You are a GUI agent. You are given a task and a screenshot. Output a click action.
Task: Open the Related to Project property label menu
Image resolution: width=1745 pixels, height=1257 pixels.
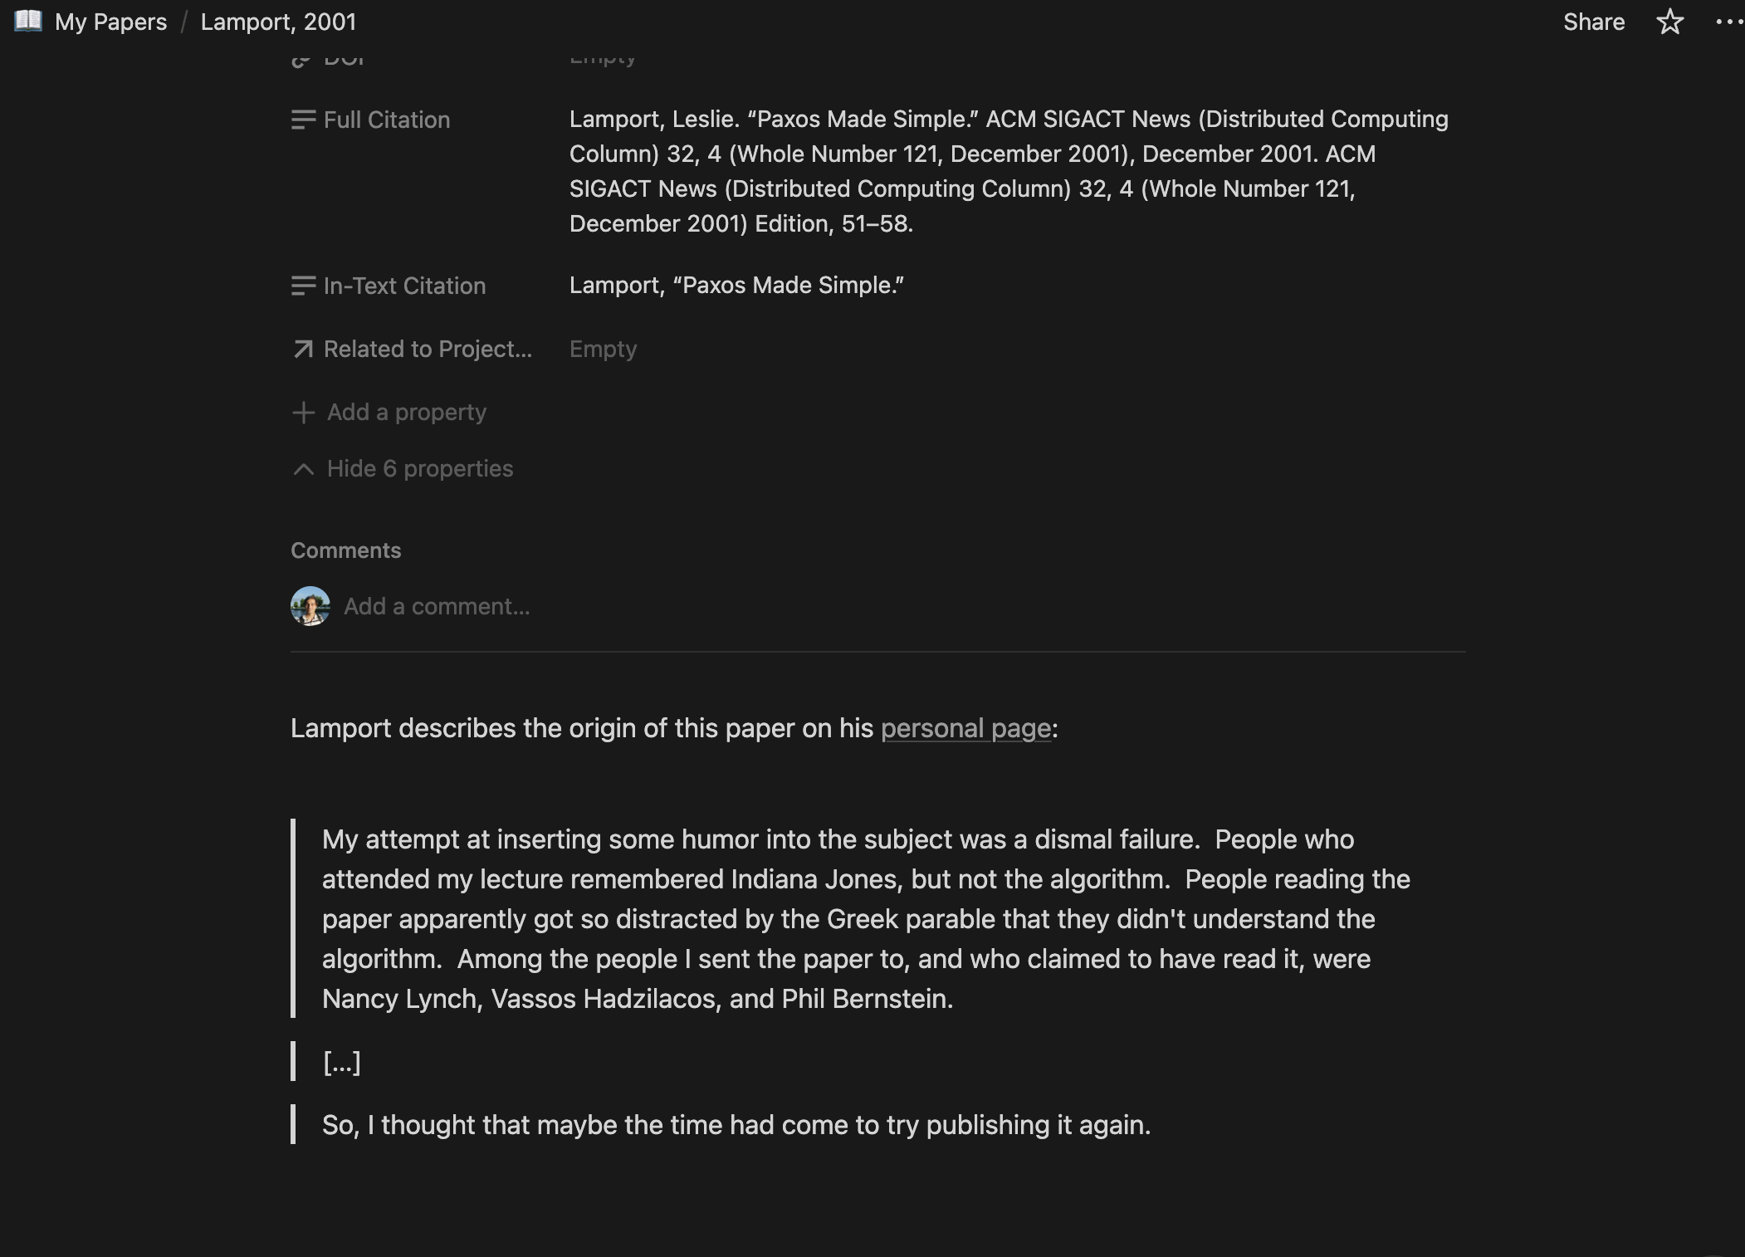tap(427, 350)
